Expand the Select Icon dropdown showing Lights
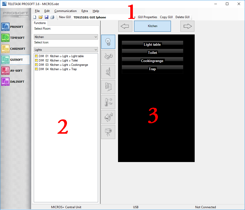 (x=66, y=50)
